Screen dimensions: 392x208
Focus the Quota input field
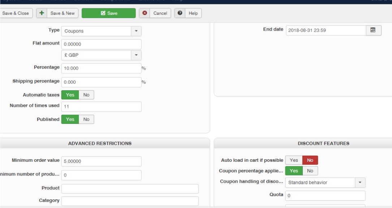325,195
